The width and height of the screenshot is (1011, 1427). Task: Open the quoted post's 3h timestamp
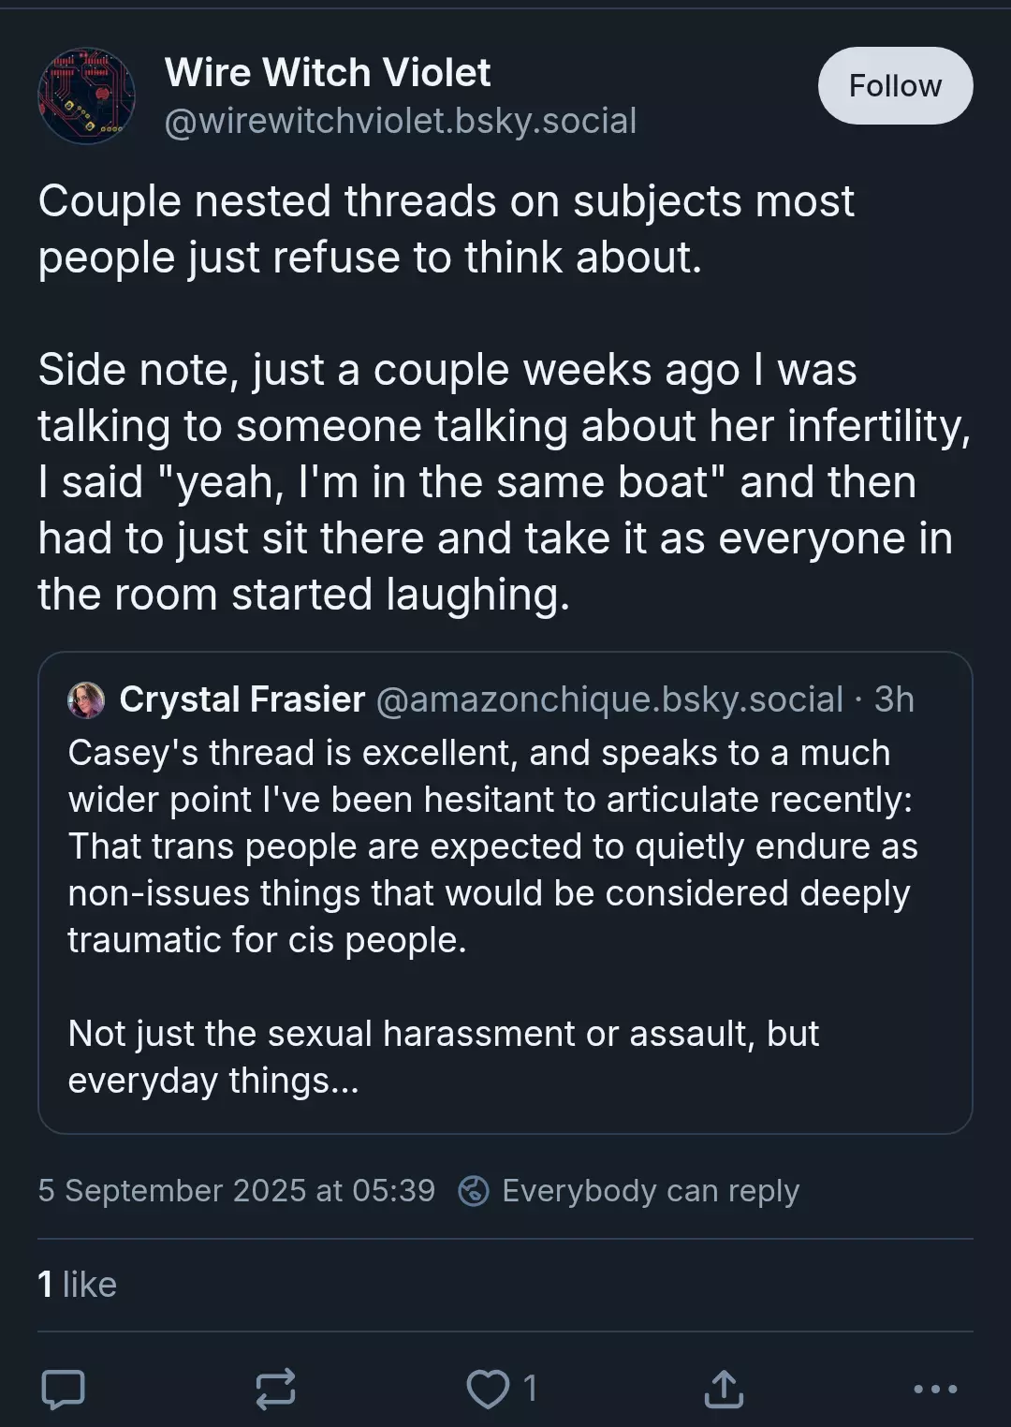pos(894,699)
